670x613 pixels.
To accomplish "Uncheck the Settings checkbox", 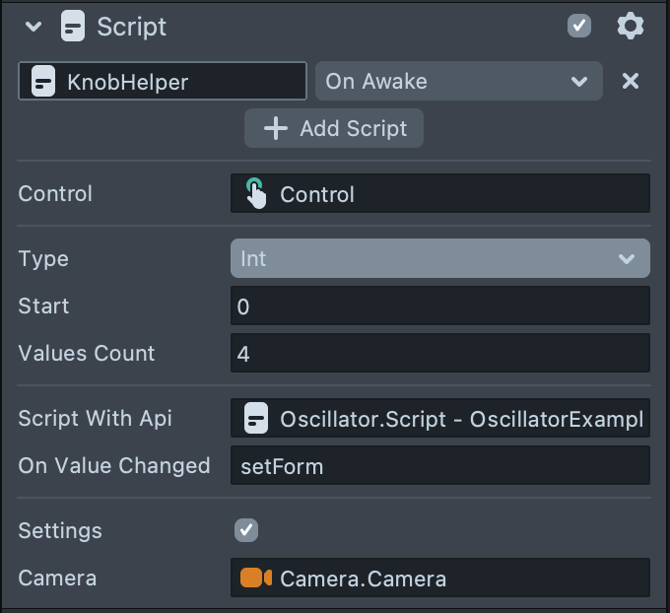I will tap(246, 530).
